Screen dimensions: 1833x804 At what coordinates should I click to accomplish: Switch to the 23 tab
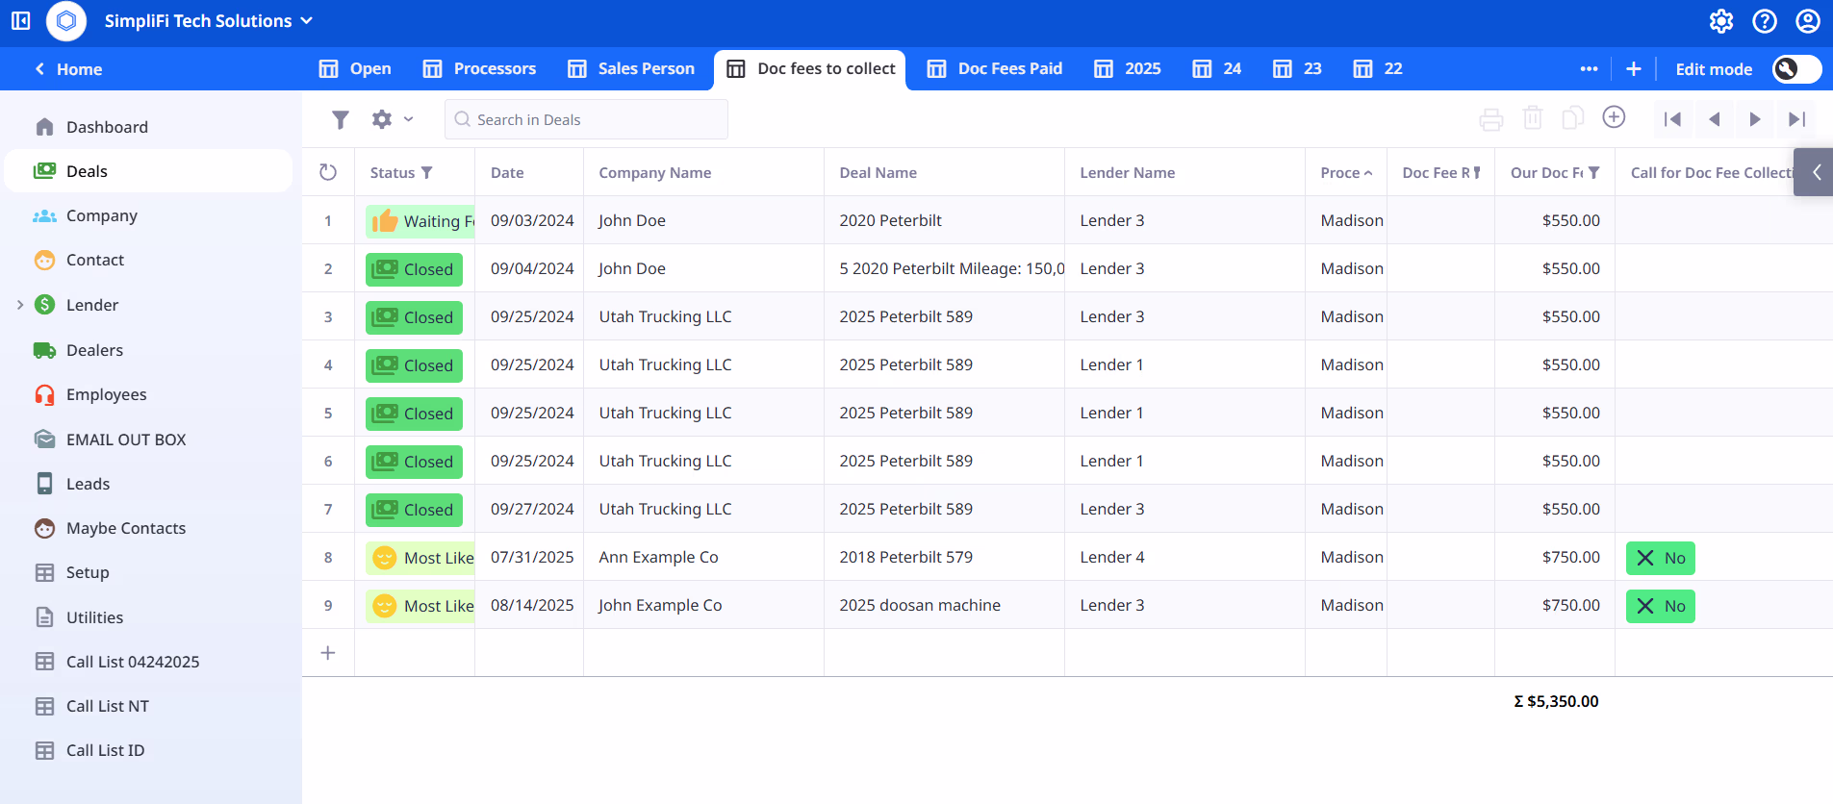click(x=1297, y=68)
